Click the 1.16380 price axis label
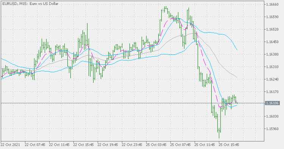 [x=272, y=54]
